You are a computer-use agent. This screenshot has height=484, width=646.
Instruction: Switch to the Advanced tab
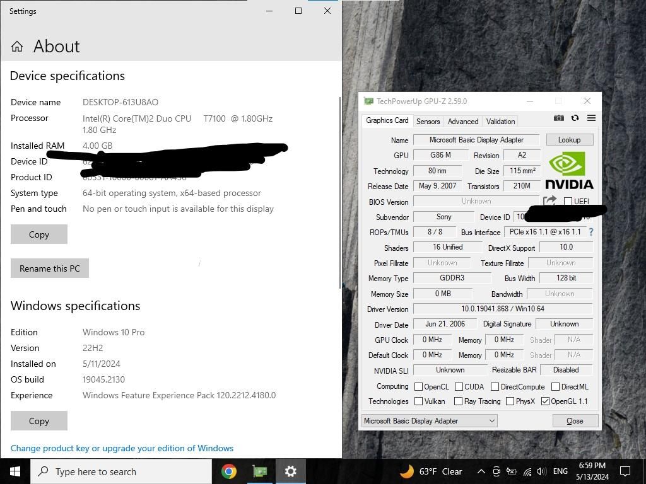[x=463, y=122]
